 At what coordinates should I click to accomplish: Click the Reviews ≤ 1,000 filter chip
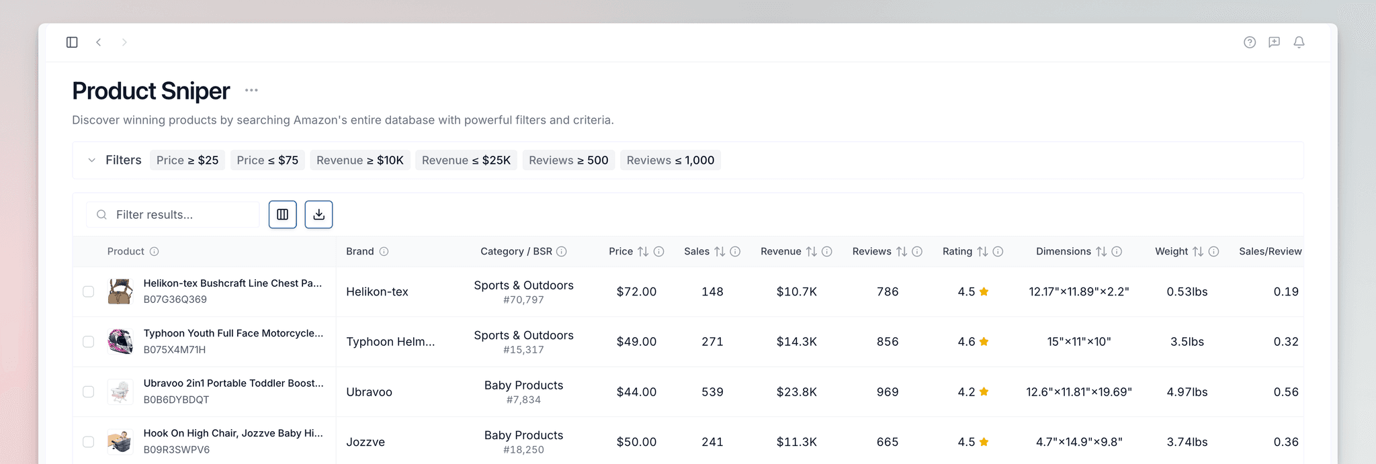pos(671,160)
